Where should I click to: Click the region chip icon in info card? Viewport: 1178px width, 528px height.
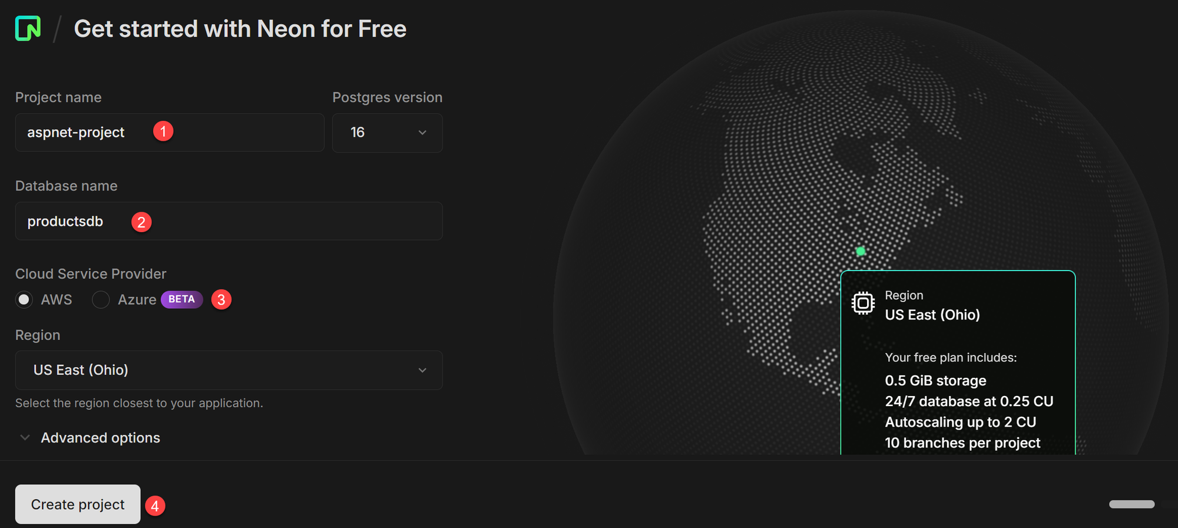(x=863, y=303)
